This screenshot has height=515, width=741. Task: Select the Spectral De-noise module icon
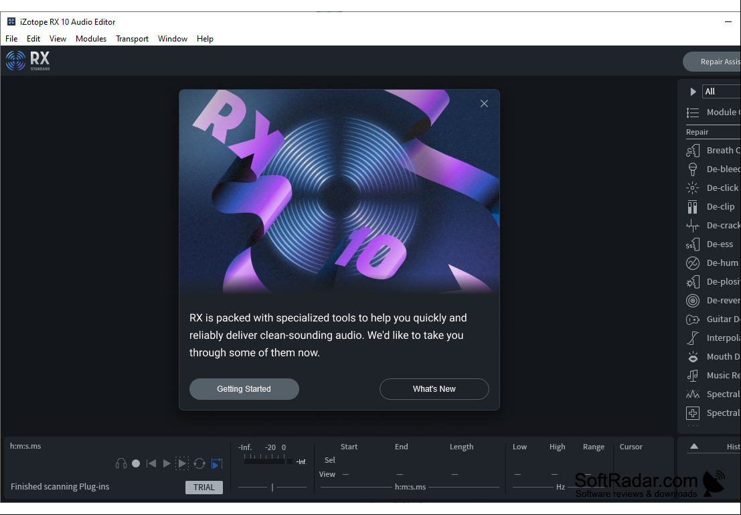pyautogui.click(x=693, y=394)
